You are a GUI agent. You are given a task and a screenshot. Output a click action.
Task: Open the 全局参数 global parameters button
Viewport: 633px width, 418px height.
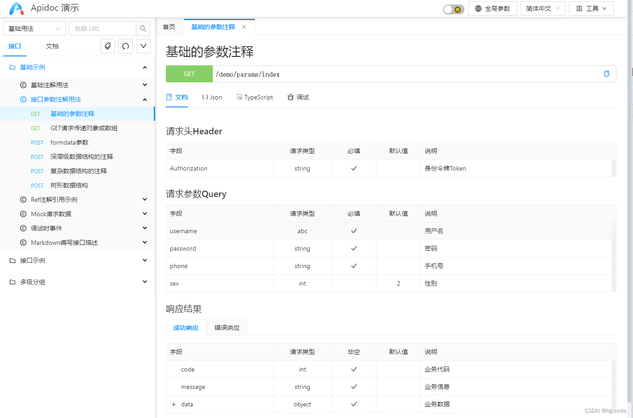coord(493,9)
